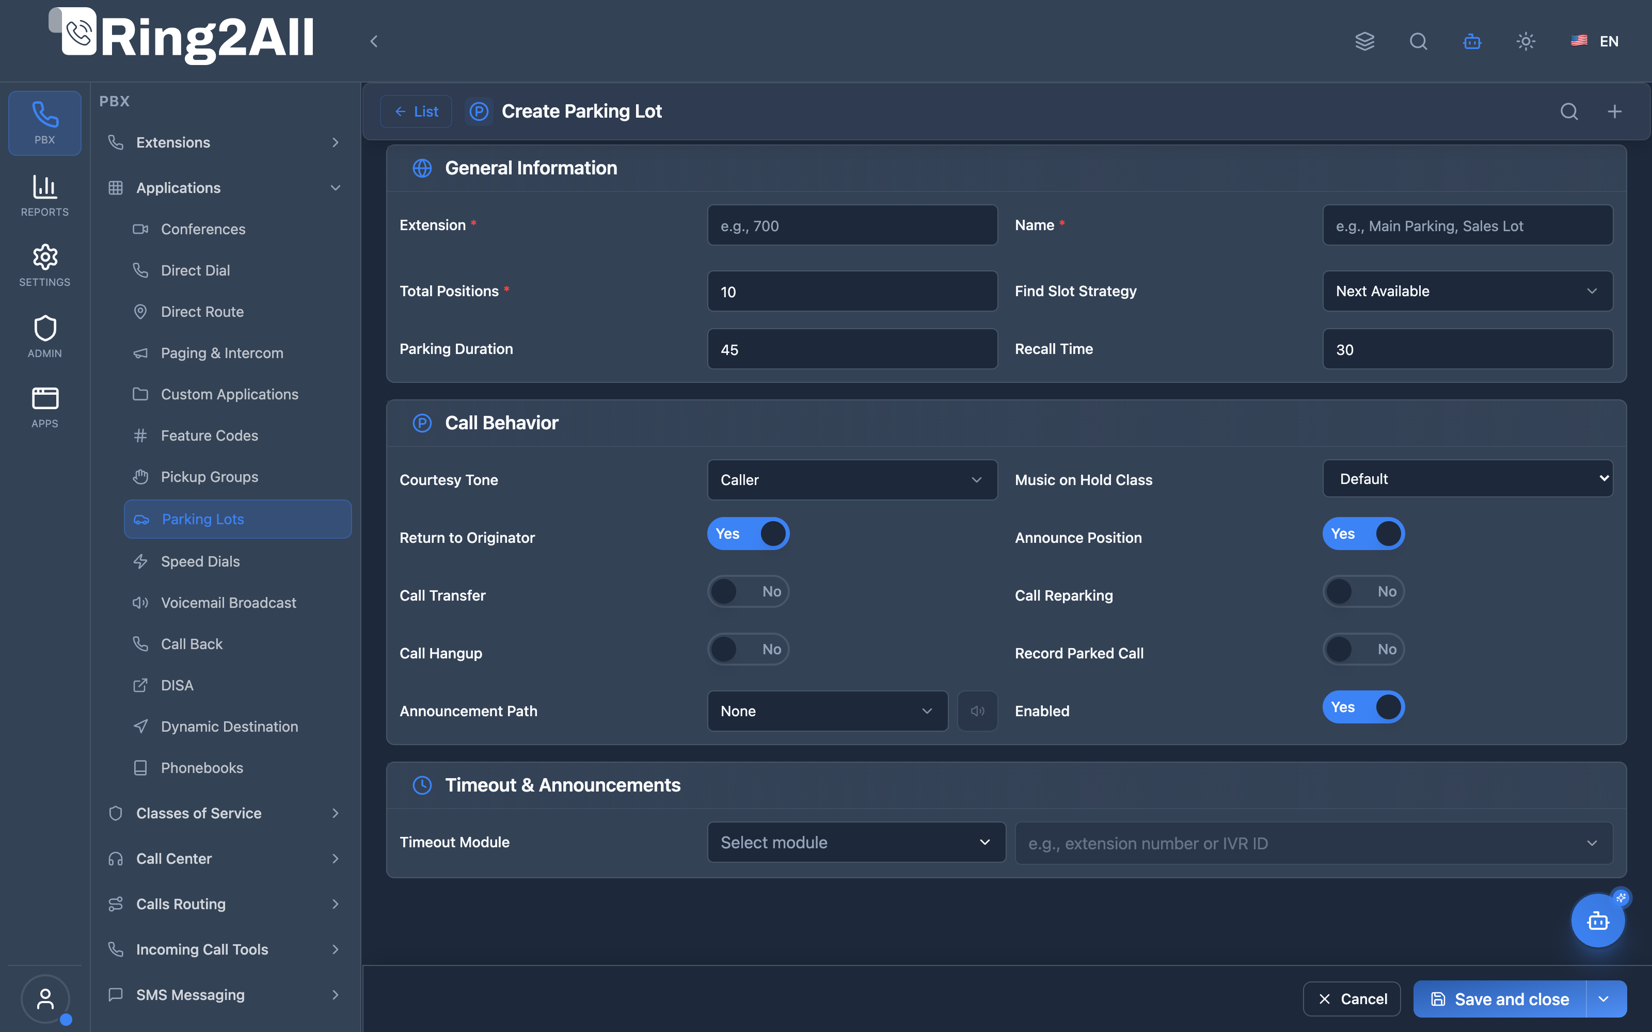Open Speed Dials in the sidebar

[237, 562]
